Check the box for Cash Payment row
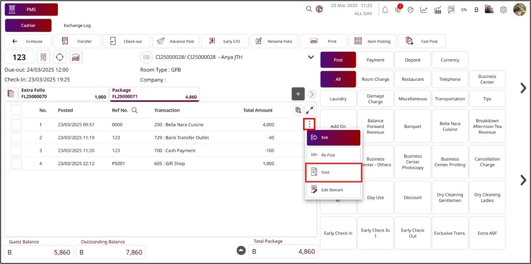The image size is (531, 264). tap(16, 151)
